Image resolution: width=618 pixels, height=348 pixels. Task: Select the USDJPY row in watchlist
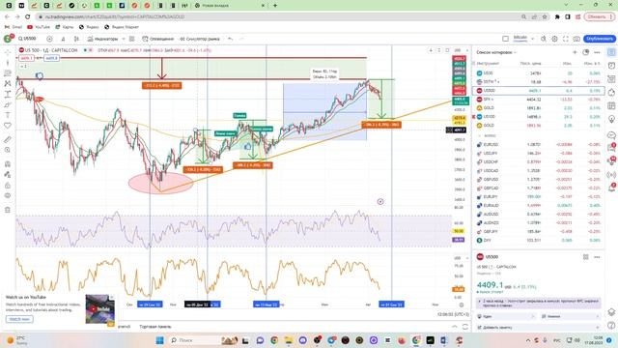539,153
